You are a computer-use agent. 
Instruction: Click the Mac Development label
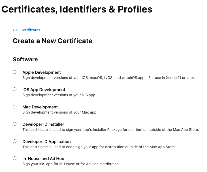coord(40,107)
